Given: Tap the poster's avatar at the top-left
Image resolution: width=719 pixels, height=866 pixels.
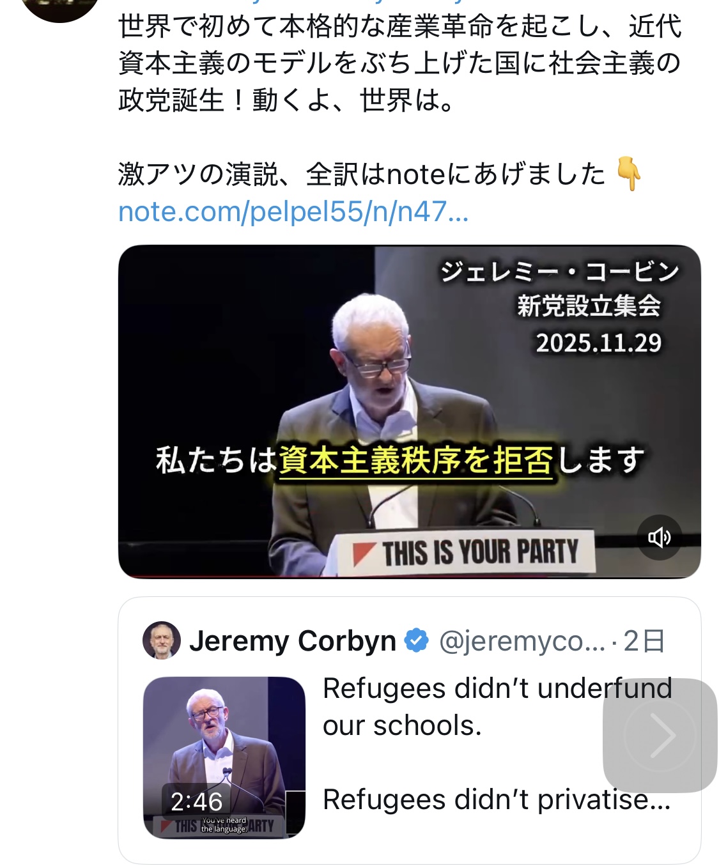Looking at the screenshot, I should pyautogui.click(x=59, y=8).
